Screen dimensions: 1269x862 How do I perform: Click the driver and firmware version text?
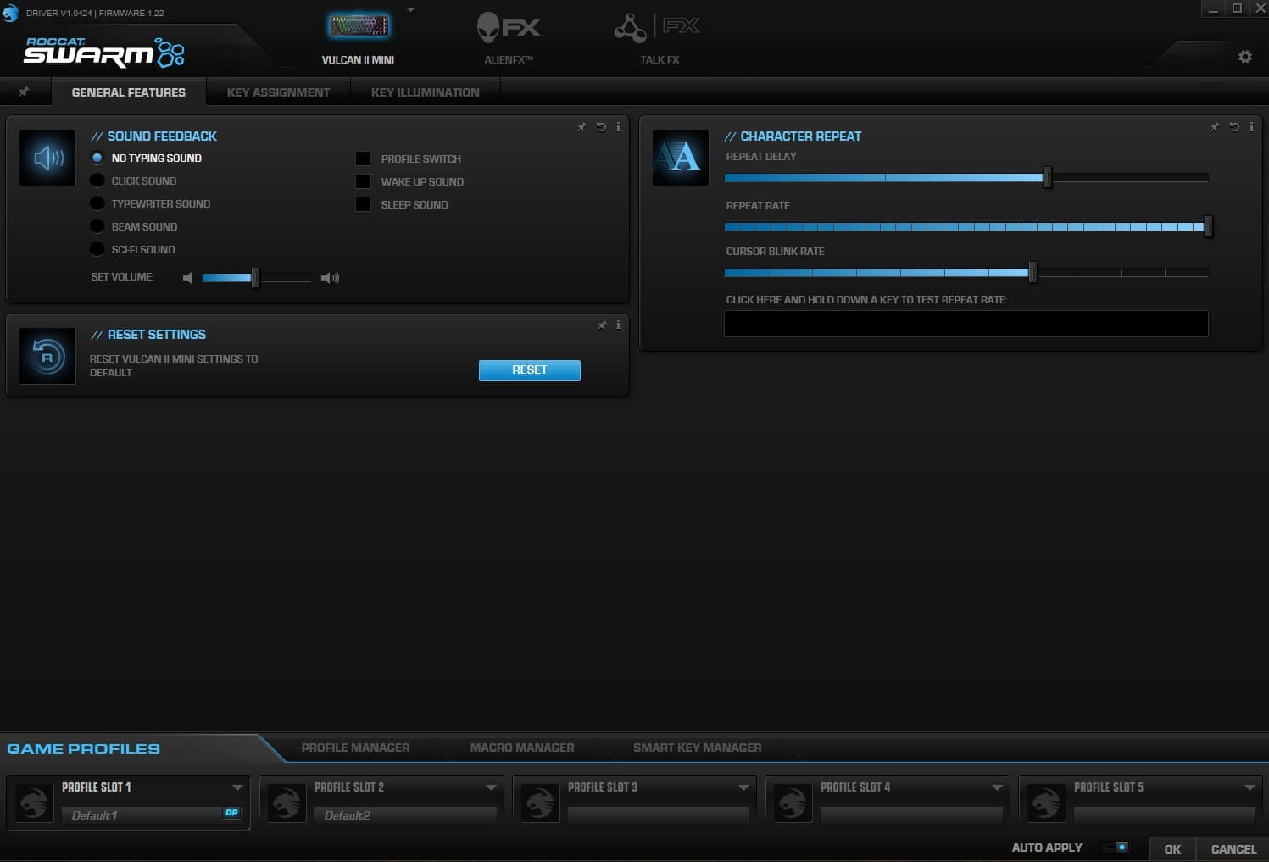[x=95, y=13]
